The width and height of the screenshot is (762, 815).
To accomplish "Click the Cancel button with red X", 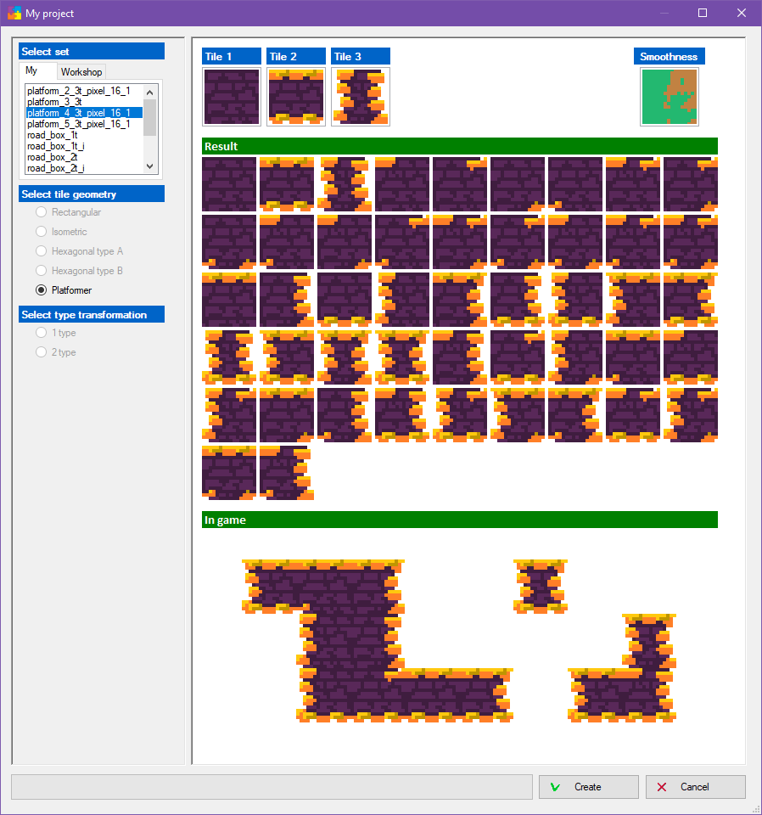I will (695, 787).
